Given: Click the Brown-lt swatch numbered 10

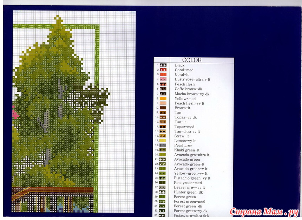Looking at the screenshot, I should click(x=163, y=108).
